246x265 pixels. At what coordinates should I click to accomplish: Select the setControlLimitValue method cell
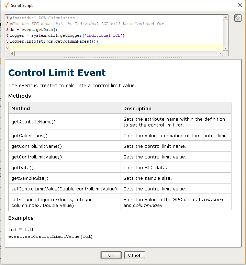coord(65,189)
